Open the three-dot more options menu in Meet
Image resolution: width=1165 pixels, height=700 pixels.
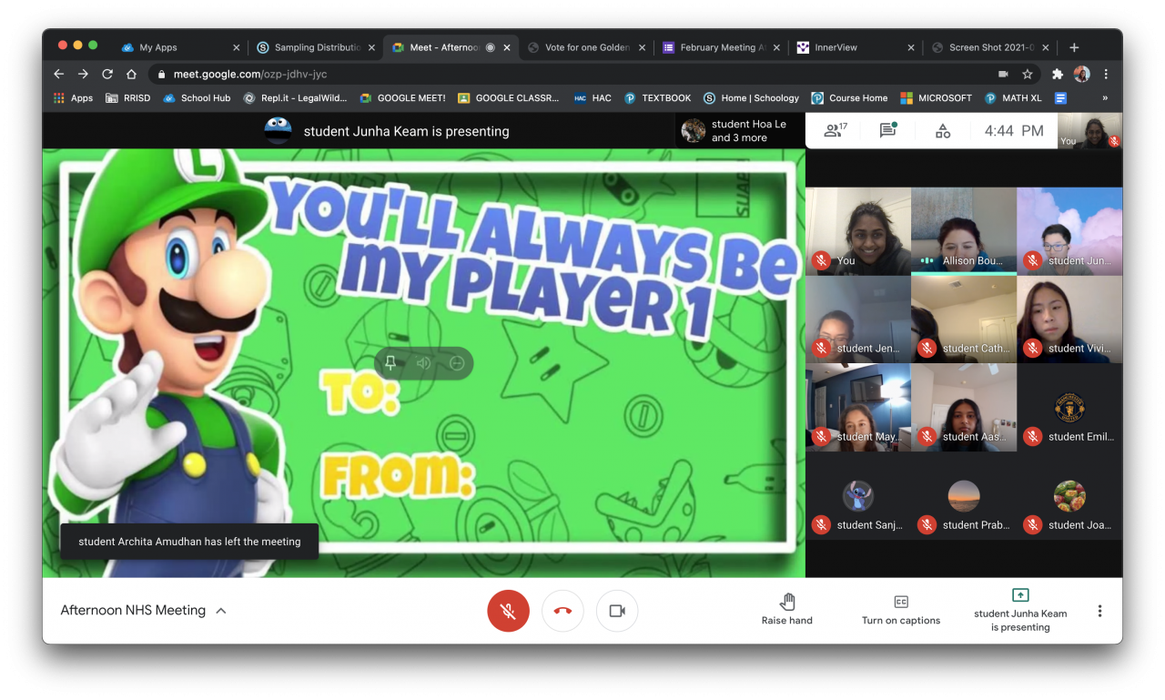[1099, 611]
